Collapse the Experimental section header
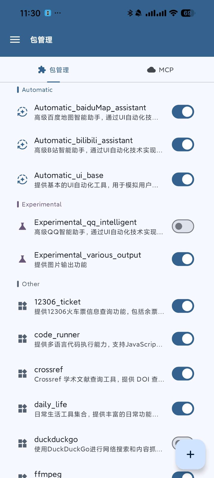 pyautogui.click(x=41, y=204)
